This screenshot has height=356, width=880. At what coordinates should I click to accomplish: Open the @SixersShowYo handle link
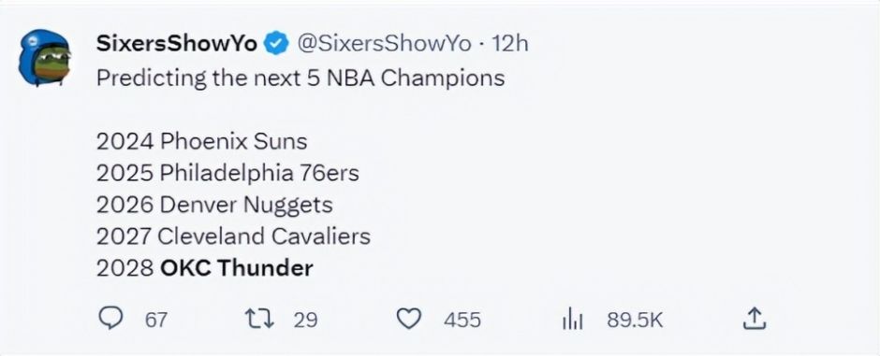384,43
